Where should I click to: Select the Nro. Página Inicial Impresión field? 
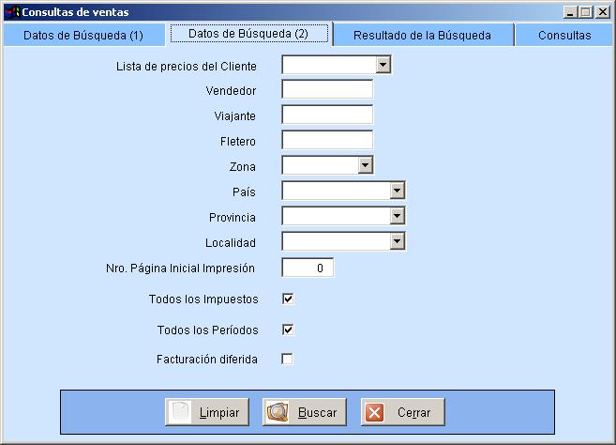coord(308,268)
